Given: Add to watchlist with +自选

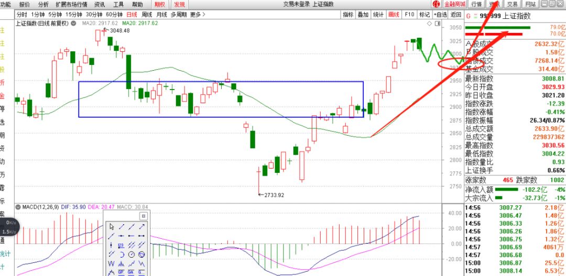Looking at the screenshot, I should (440, 15).
